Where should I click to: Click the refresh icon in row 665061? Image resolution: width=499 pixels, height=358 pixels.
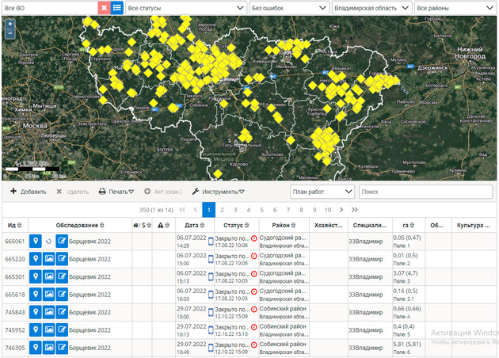click(48, 241)
